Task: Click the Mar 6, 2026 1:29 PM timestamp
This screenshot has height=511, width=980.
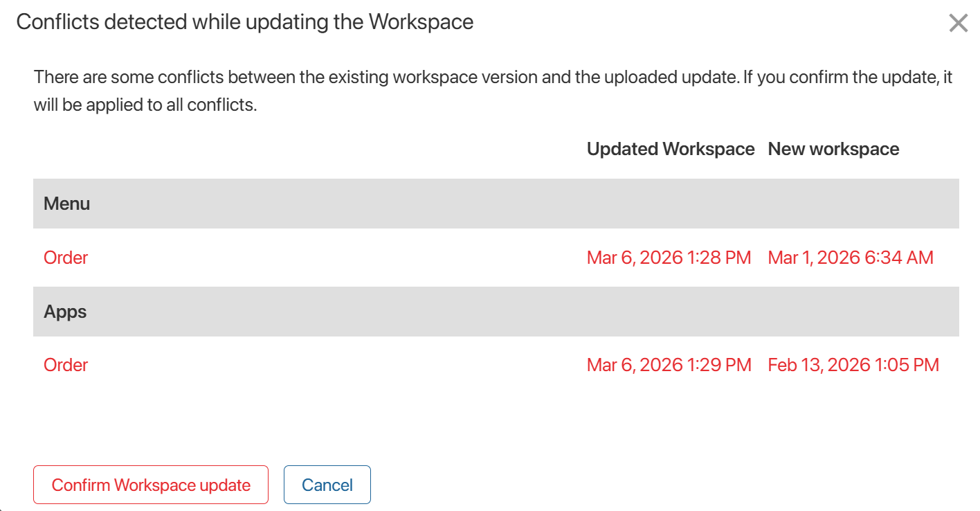Action: click(x=669, y=364)
